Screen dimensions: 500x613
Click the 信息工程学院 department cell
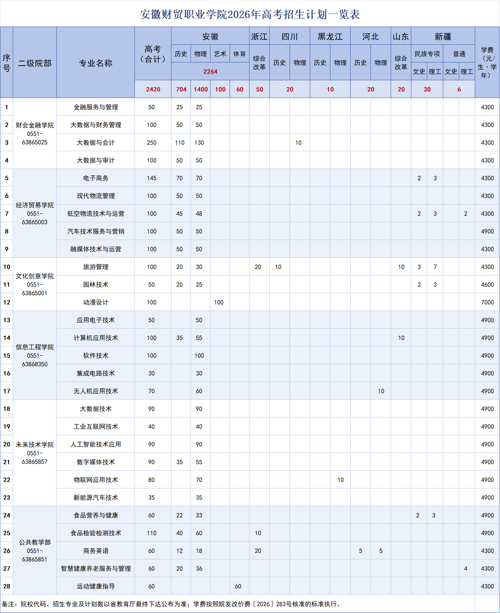coord(35,355)
